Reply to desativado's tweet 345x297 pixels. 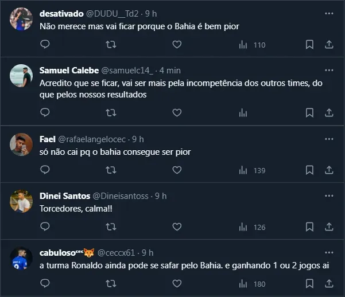[45, 44]
